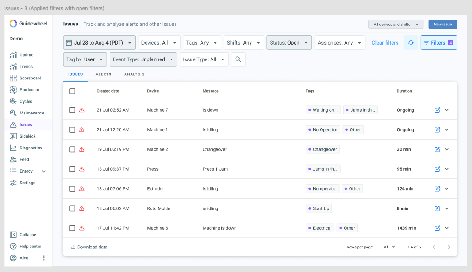This screenshot has height=272, width=472.
Task: Open the Uptime page icon
Action: click(13, 55)
